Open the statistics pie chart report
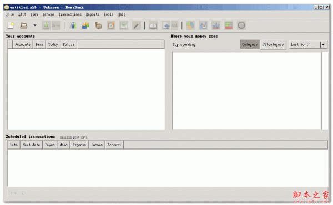Image resolution: width=333 pixels, height=205 pixels. point(190,25)
